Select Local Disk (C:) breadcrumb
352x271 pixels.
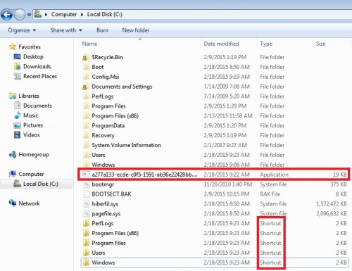click(105, 15)
